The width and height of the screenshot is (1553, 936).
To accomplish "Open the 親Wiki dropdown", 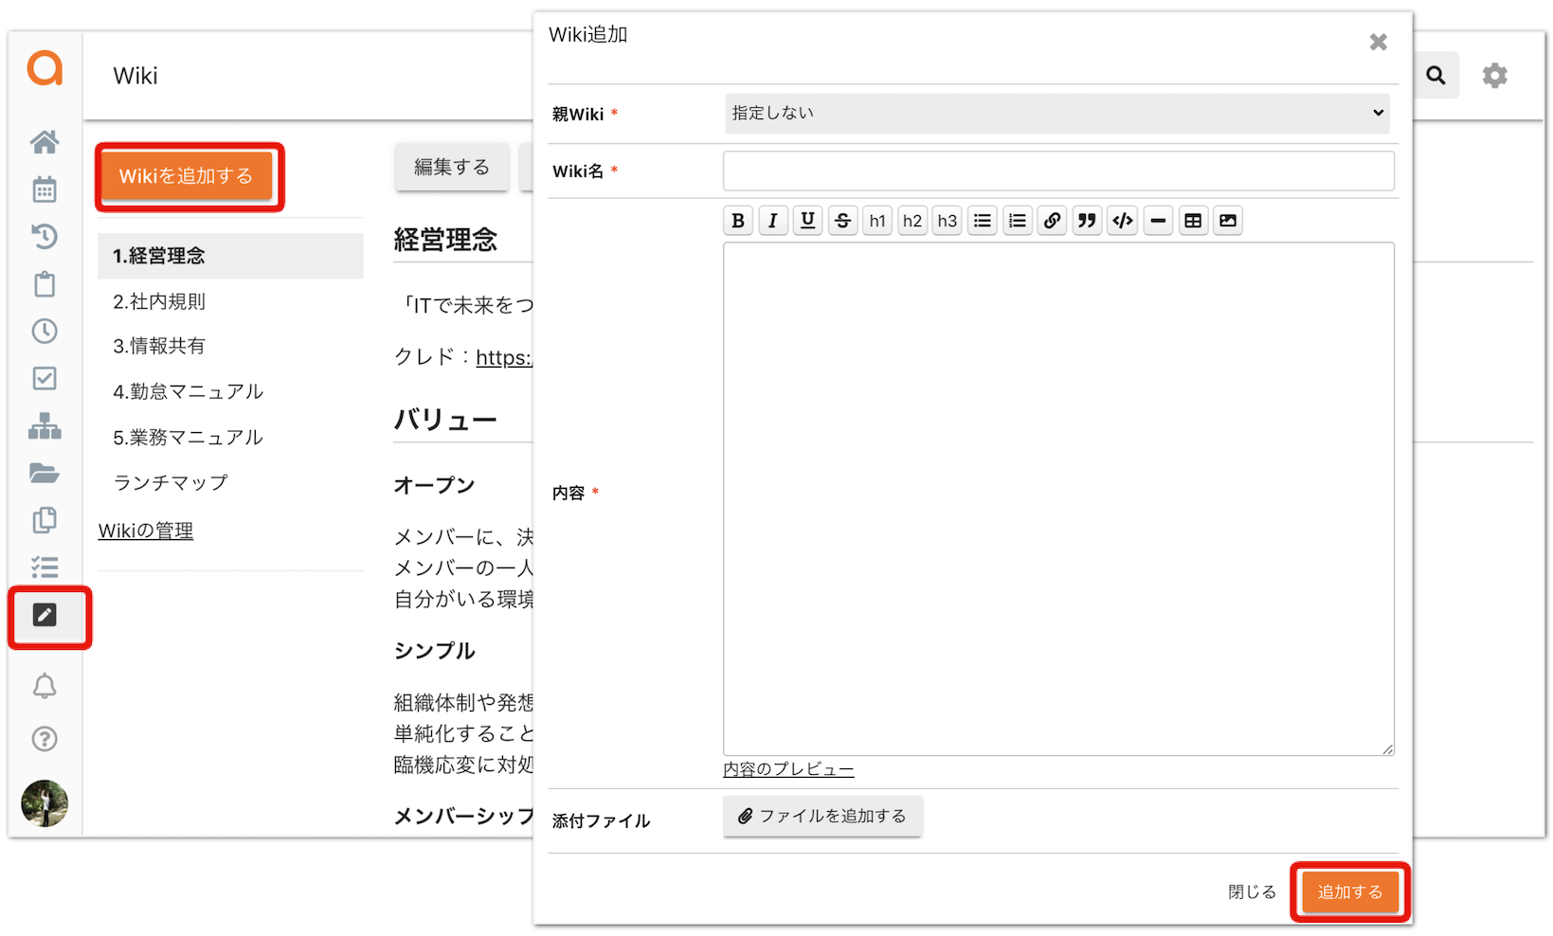I will tap(1057, 113).
